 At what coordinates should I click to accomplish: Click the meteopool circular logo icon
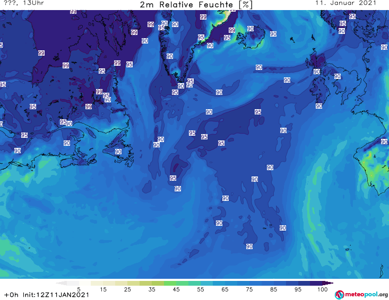[x=339, y=295]
